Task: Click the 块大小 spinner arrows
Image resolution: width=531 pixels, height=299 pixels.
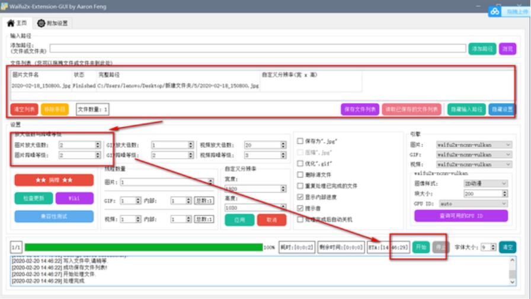Action: pos(504,194)
